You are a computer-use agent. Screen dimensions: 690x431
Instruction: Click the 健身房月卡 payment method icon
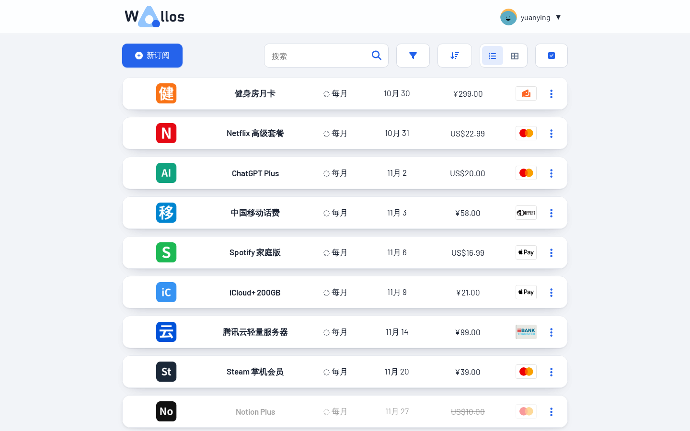click(526, 93)
